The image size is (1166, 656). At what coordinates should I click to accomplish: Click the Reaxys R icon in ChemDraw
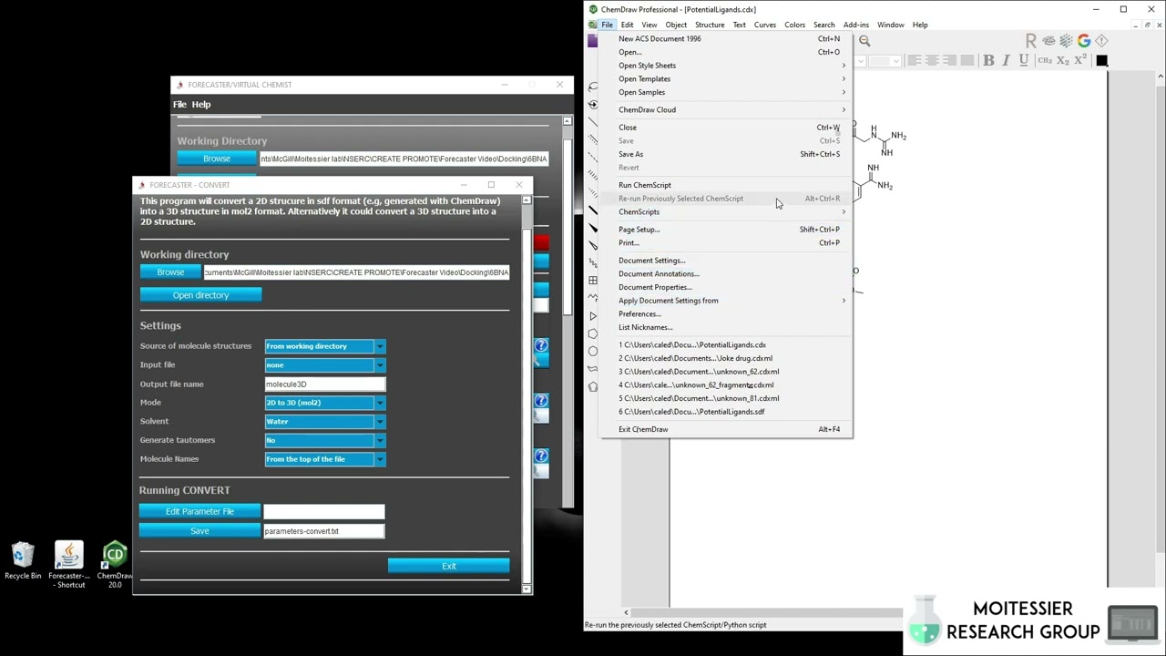coord(1030,41)
